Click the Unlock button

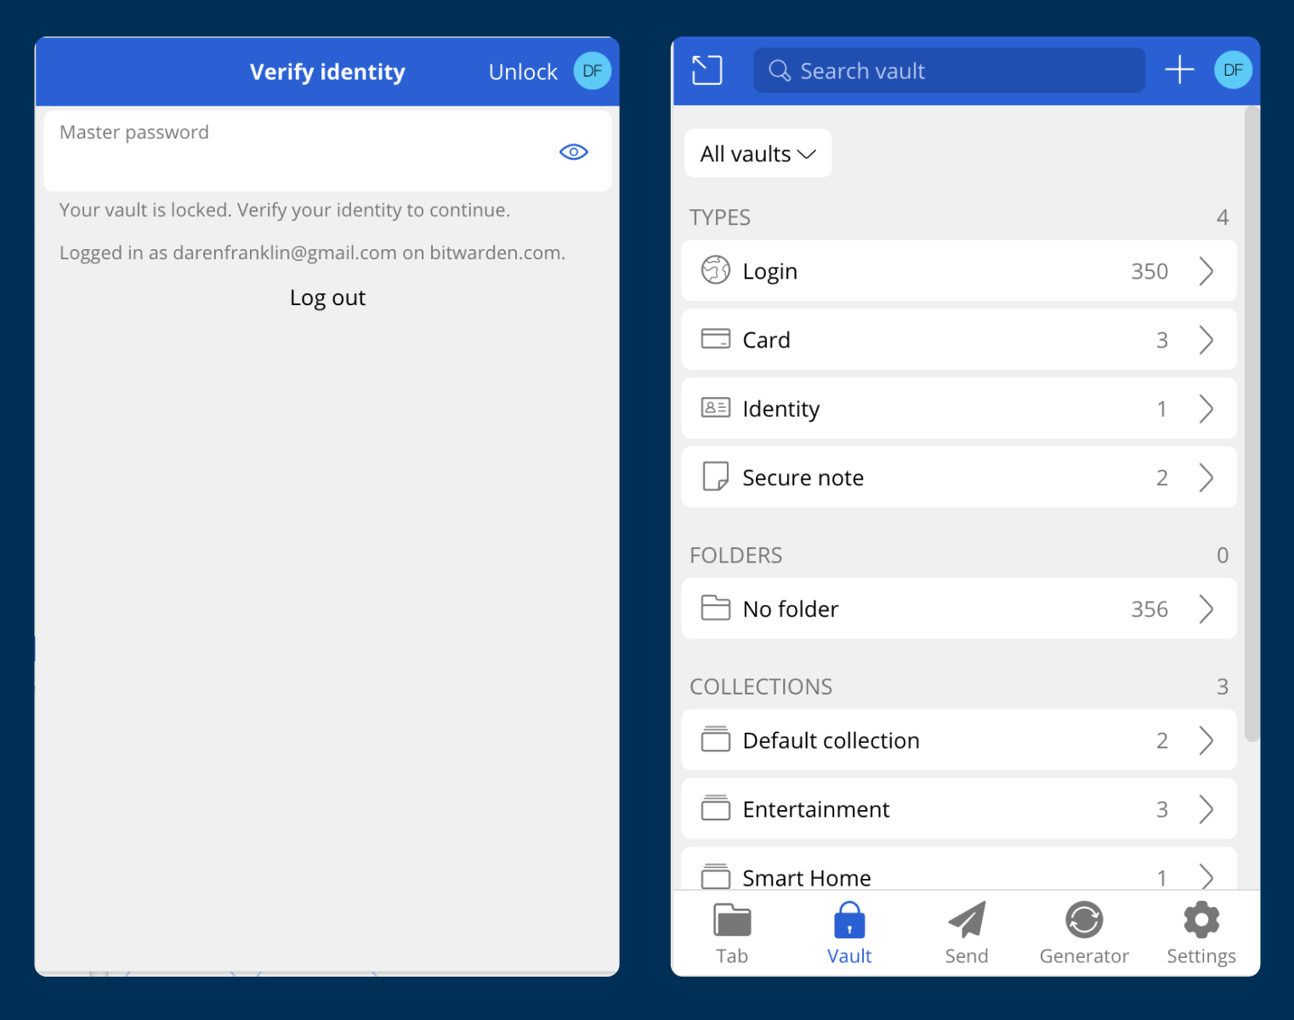tap(523, 71)
